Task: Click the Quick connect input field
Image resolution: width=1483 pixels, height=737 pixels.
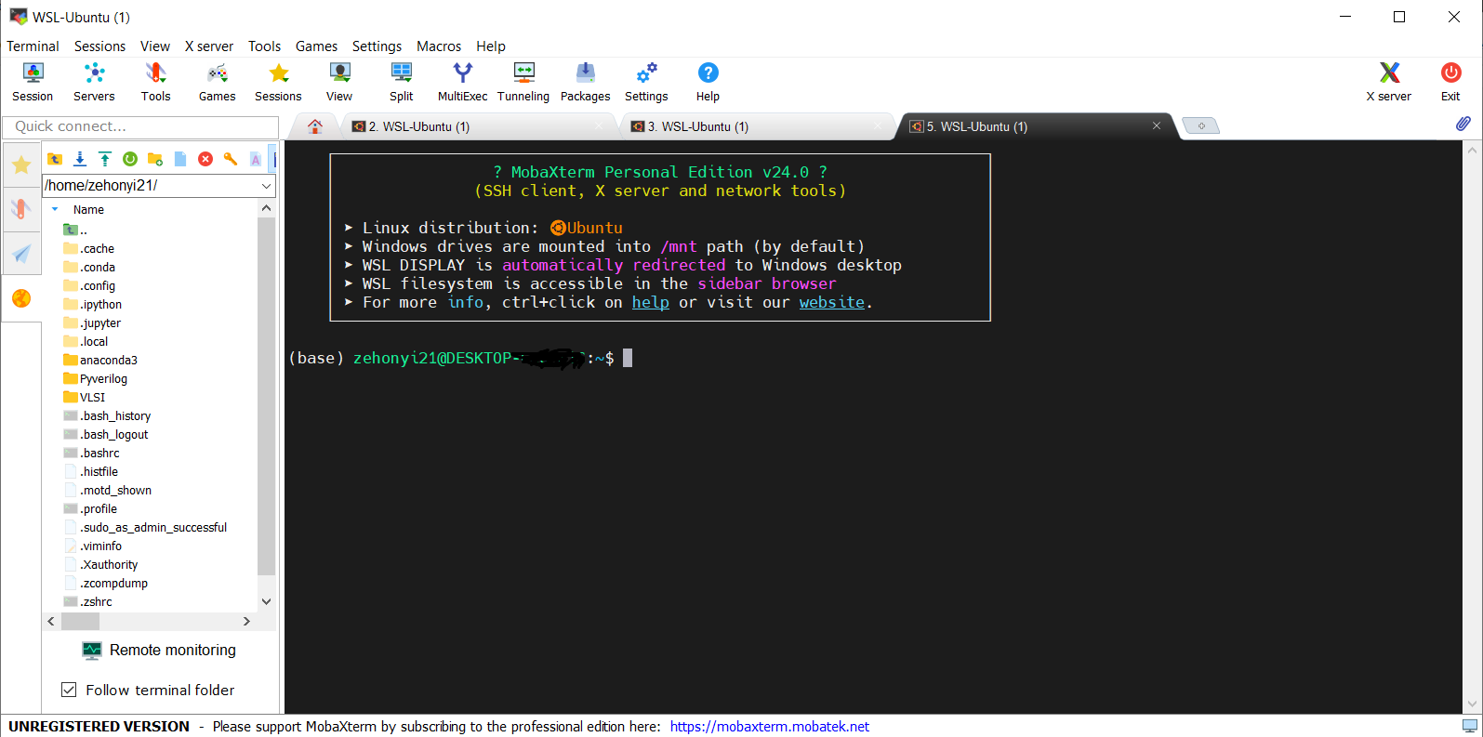Action: point(140,126)
